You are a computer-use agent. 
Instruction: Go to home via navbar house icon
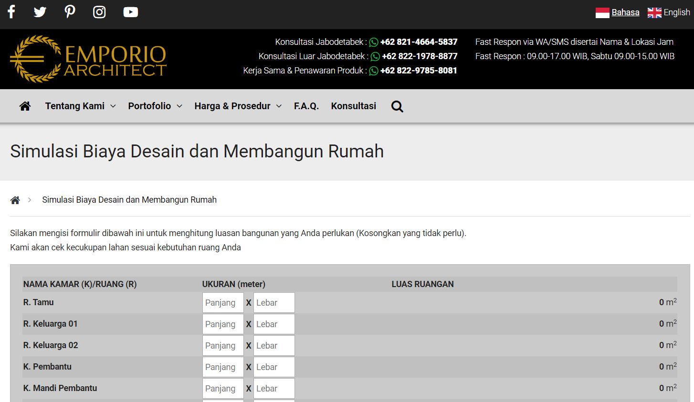coord(25,106)
